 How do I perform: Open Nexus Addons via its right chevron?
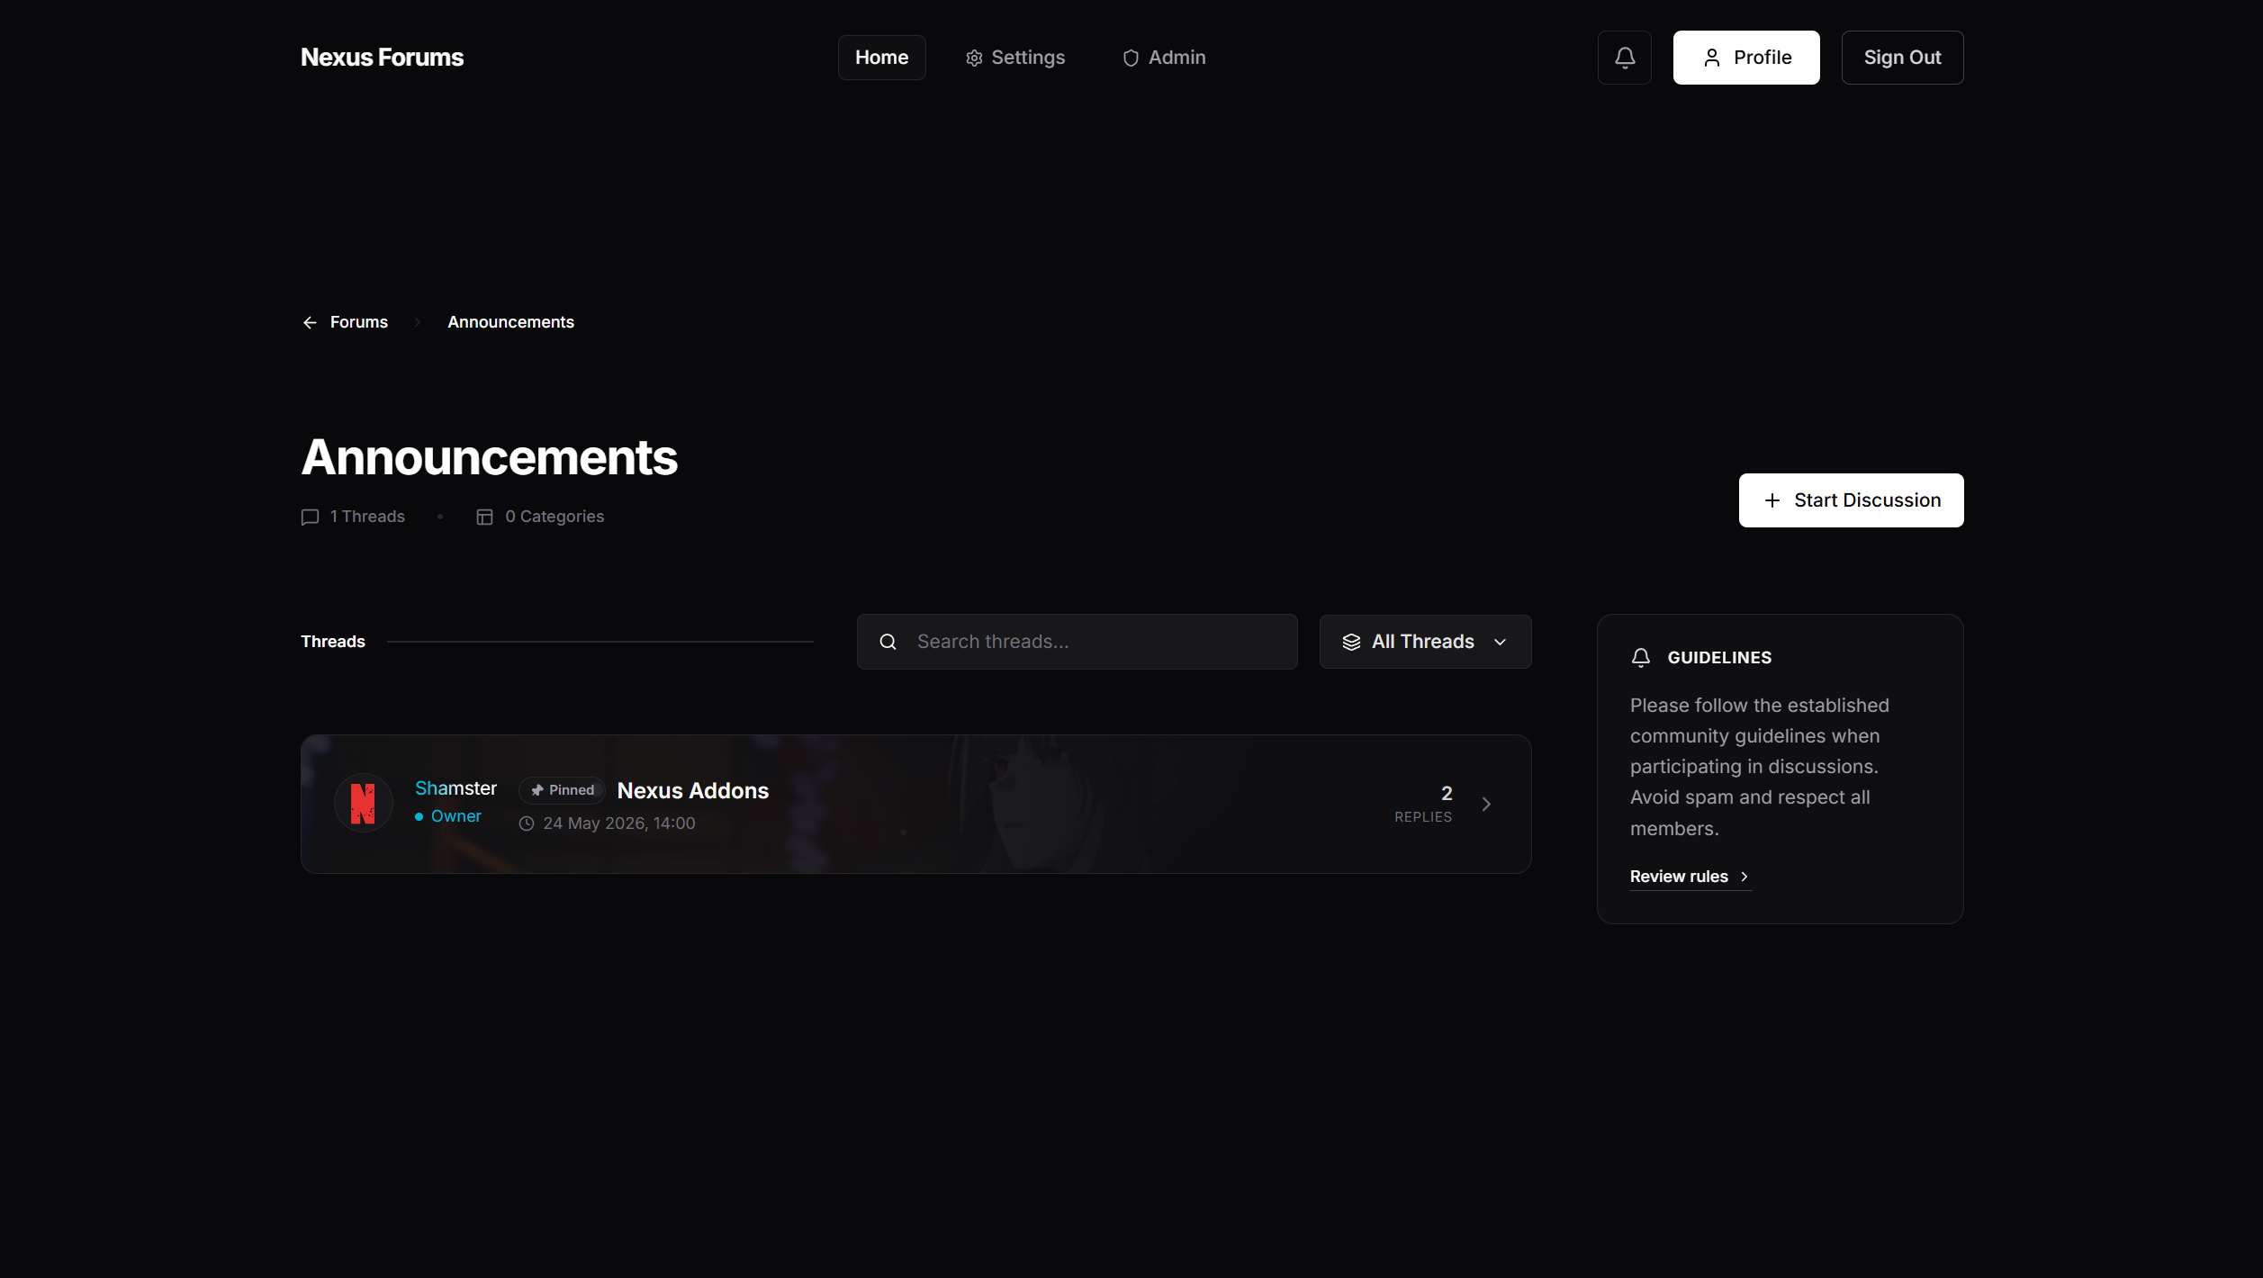pos(1486,804)
